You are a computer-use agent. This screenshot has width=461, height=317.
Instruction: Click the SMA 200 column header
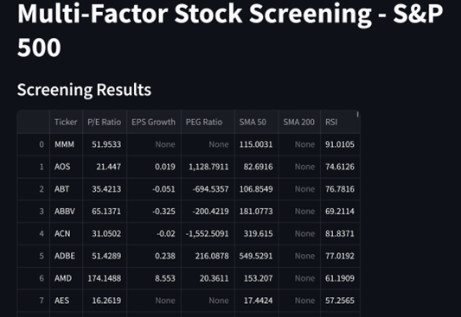pyautogui.click(x=299, y=122)
